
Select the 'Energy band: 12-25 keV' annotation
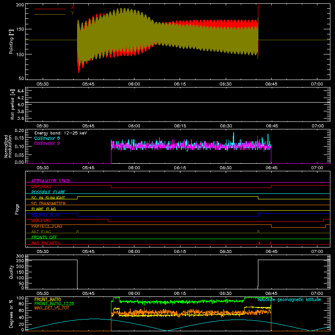(x=61, y=133)
